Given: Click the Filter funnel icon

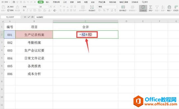Looking at the screenshot, I should pyautogui.click(x=157, y=7).
